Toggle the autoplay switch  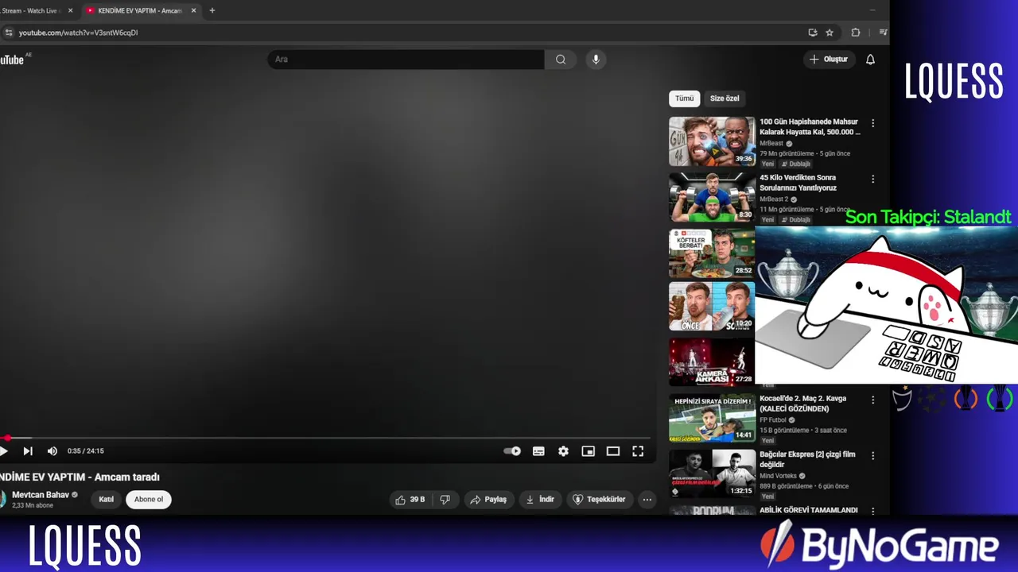point(512,451)
